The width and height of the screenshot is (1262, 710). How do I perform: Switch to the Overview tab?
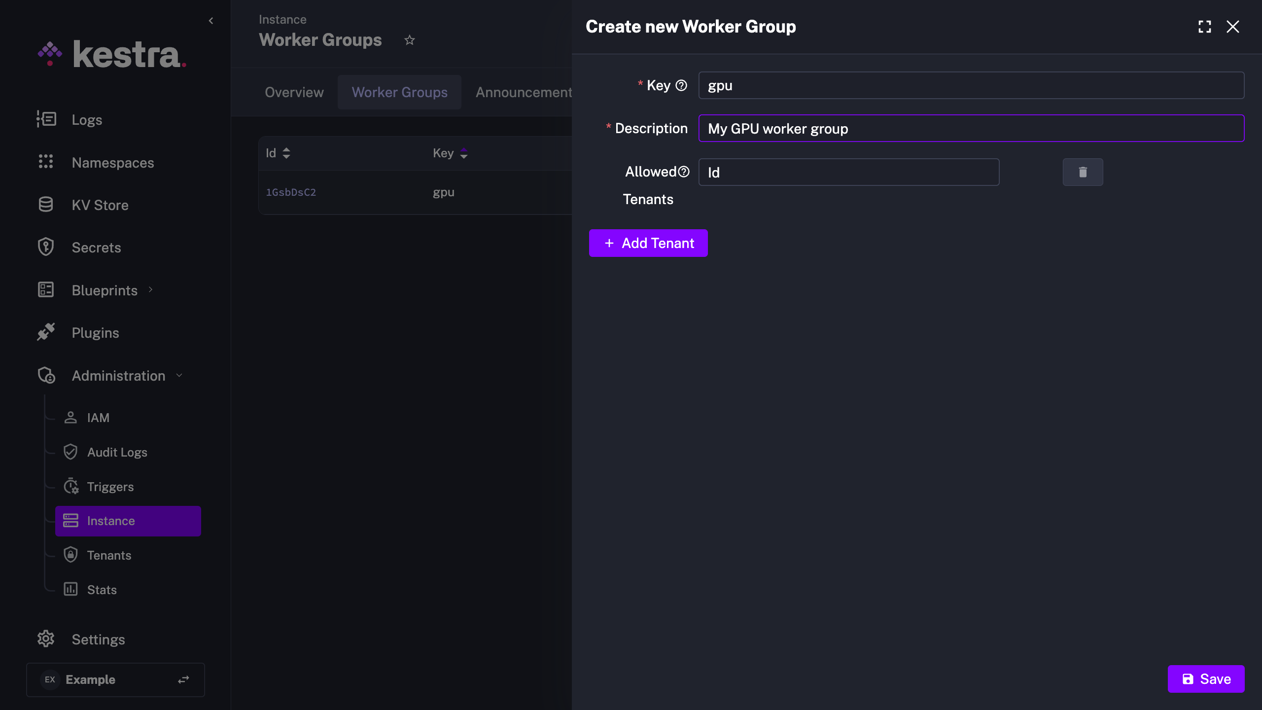point(294,92)
